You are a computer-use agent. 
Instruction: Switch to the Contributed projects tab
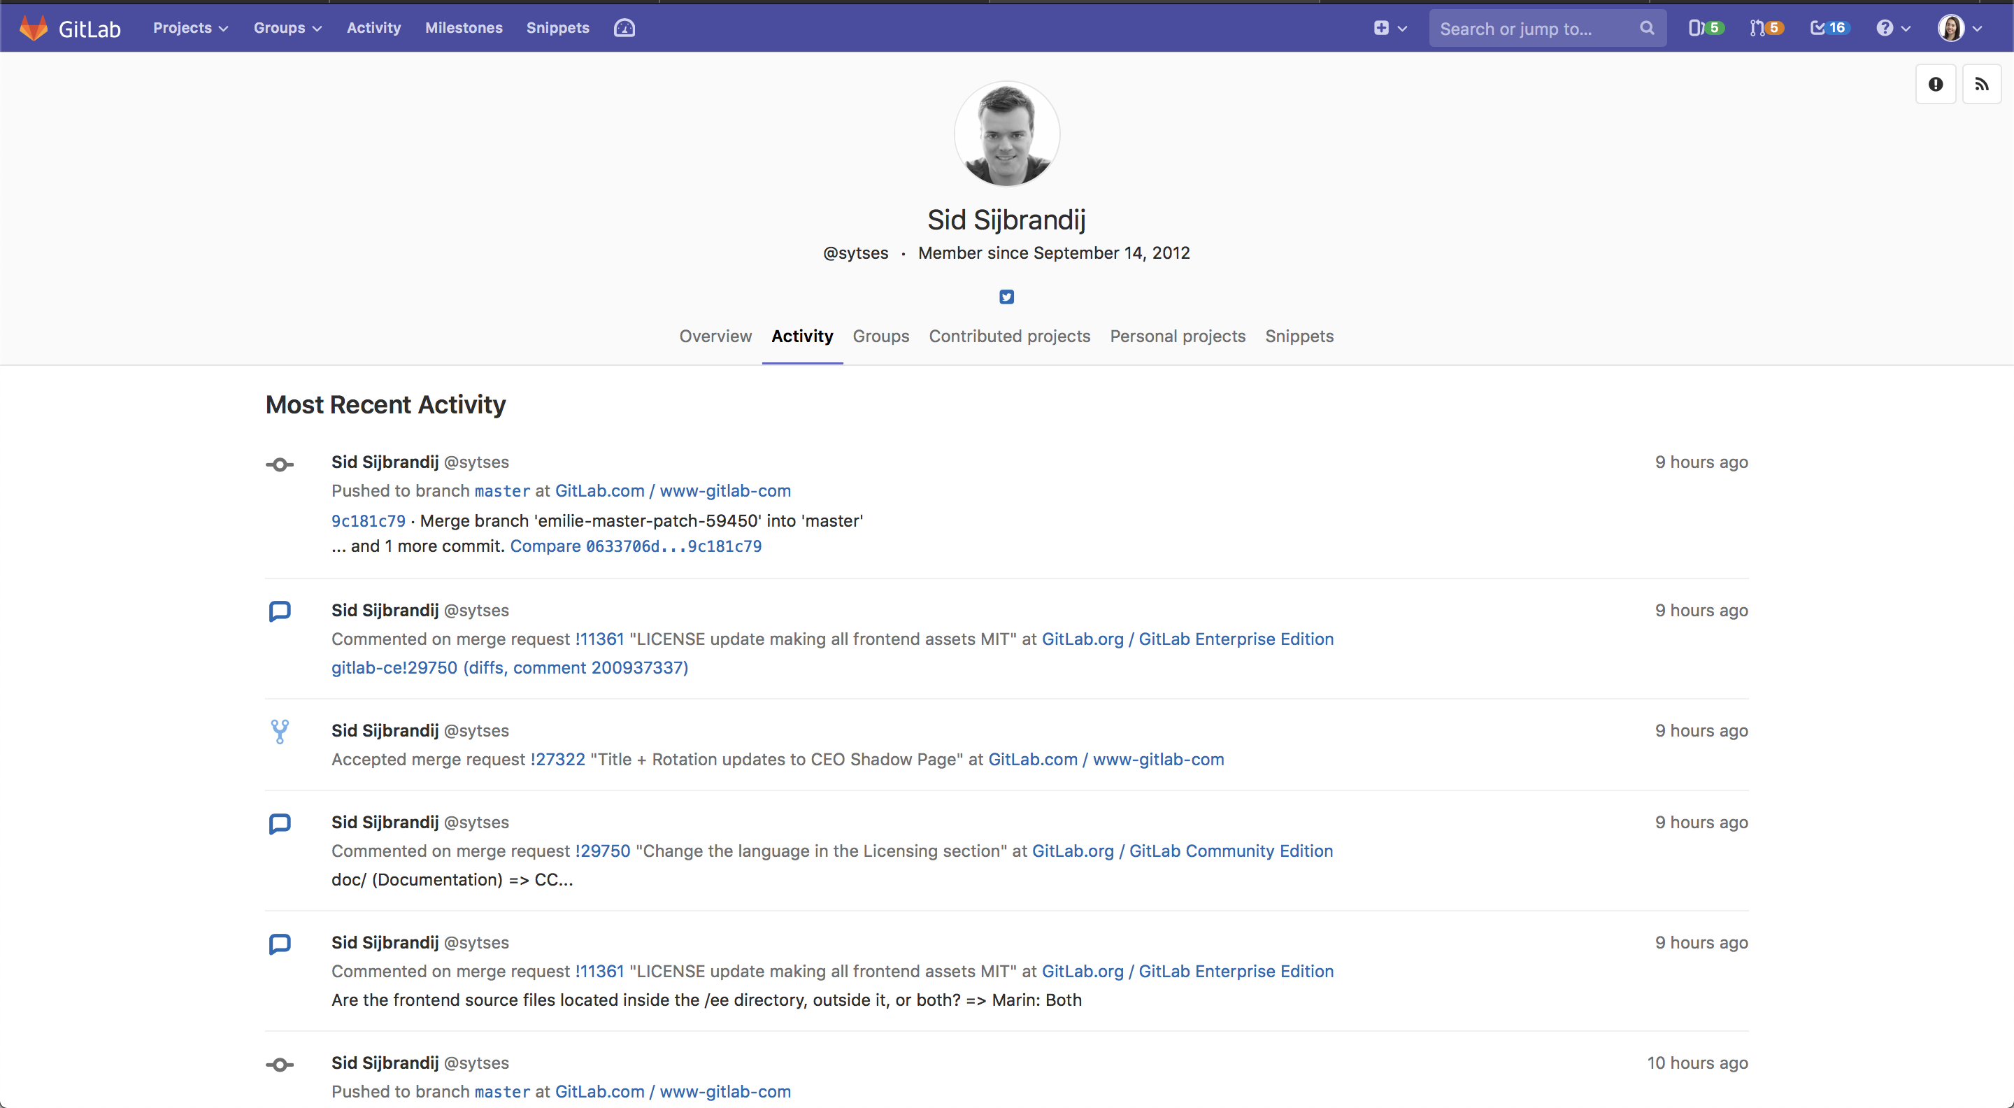click(1008, 336)
